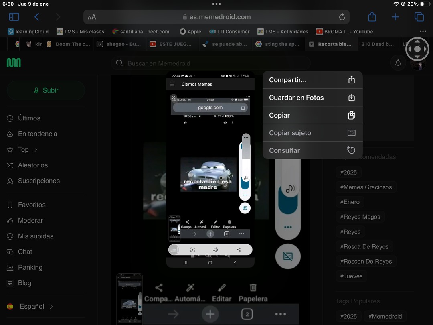The width and height of the screenshot is (433, 325).
Task: Choose Copiar from the context menu
Action: click(313, 115)
